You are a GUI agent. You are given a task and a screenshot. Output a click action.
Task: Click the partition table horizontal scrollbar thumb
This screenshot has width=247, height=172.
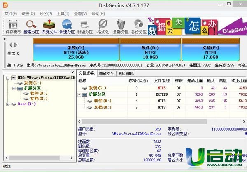click(x=144, y=122)
